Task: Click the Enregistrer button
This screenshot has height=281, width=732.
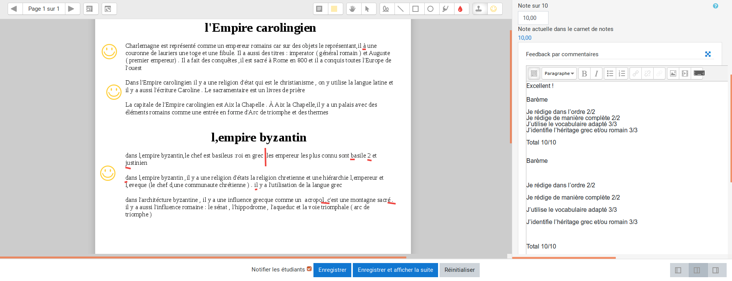Action: click(x=332, y=270)
